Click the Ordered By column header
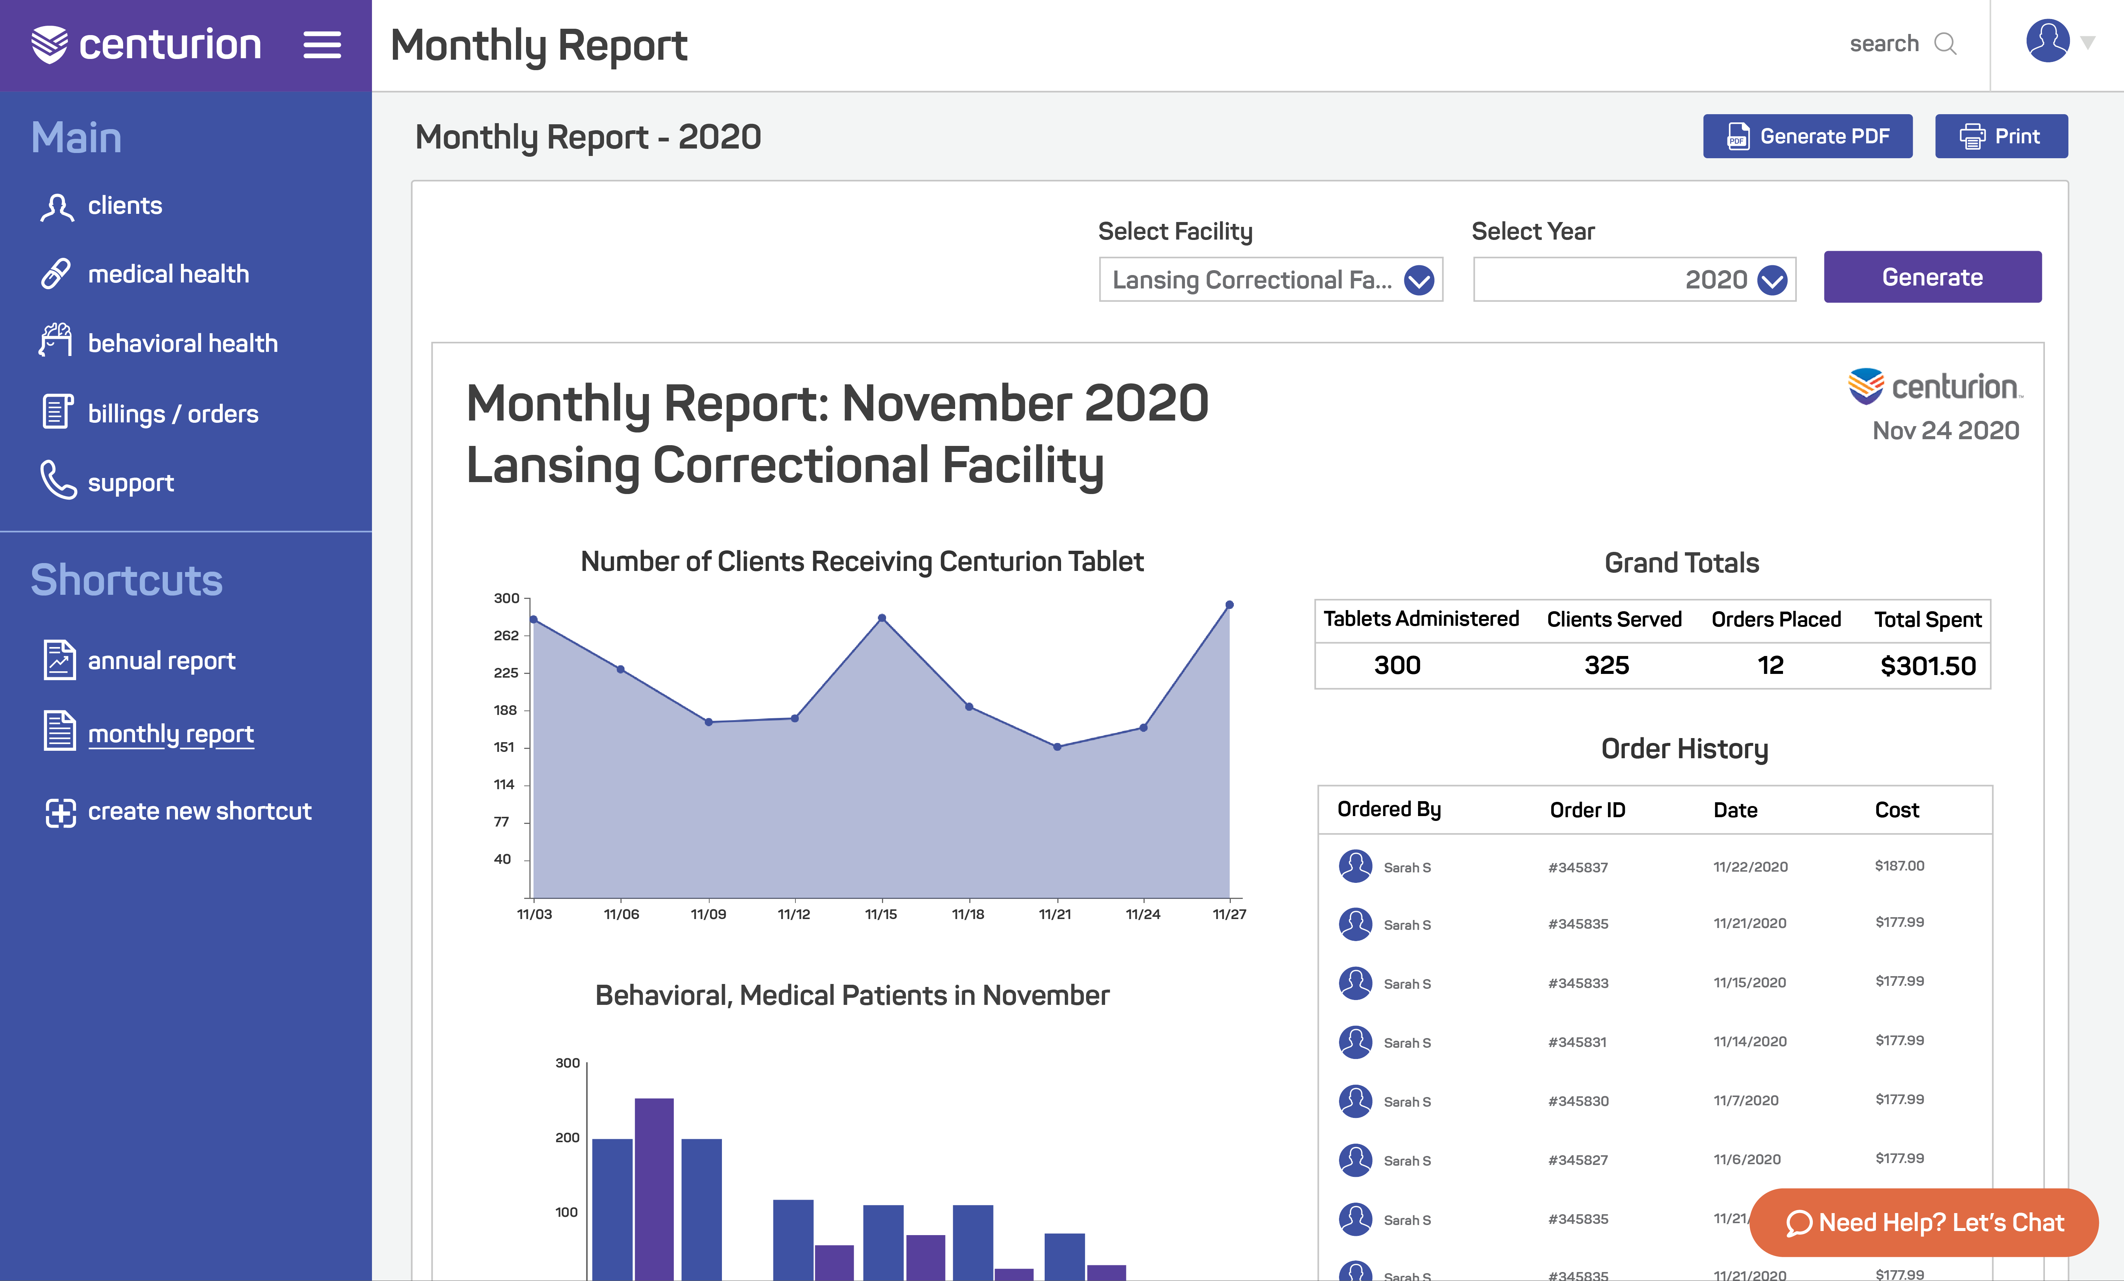2124x1281 pixels. [1389, 809]
